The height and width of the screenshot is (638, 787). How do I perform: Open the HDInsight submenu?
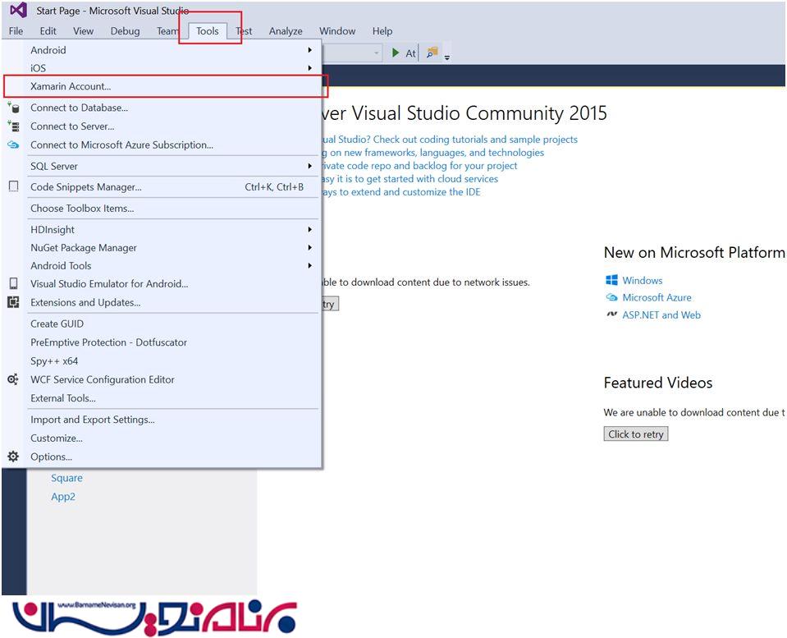[53, 230]
